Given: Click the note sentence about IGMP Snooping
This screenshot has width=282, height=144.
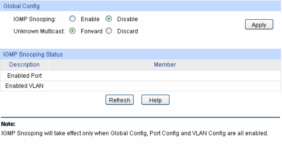Looking at the screenshot, I should (135, 133).
